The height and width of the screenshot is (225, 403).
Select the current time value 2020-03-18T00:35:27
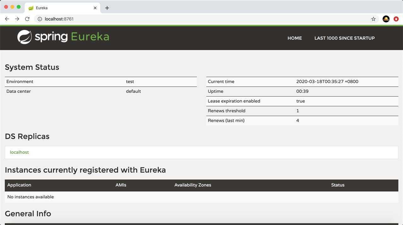327,81
